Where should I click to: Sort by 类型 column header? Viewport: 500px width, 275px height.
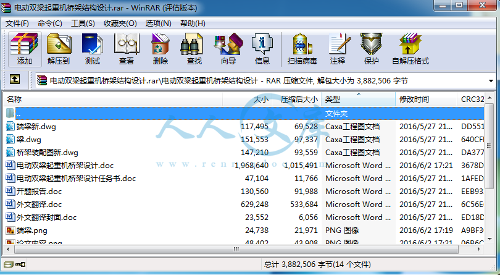click(359, 99)
